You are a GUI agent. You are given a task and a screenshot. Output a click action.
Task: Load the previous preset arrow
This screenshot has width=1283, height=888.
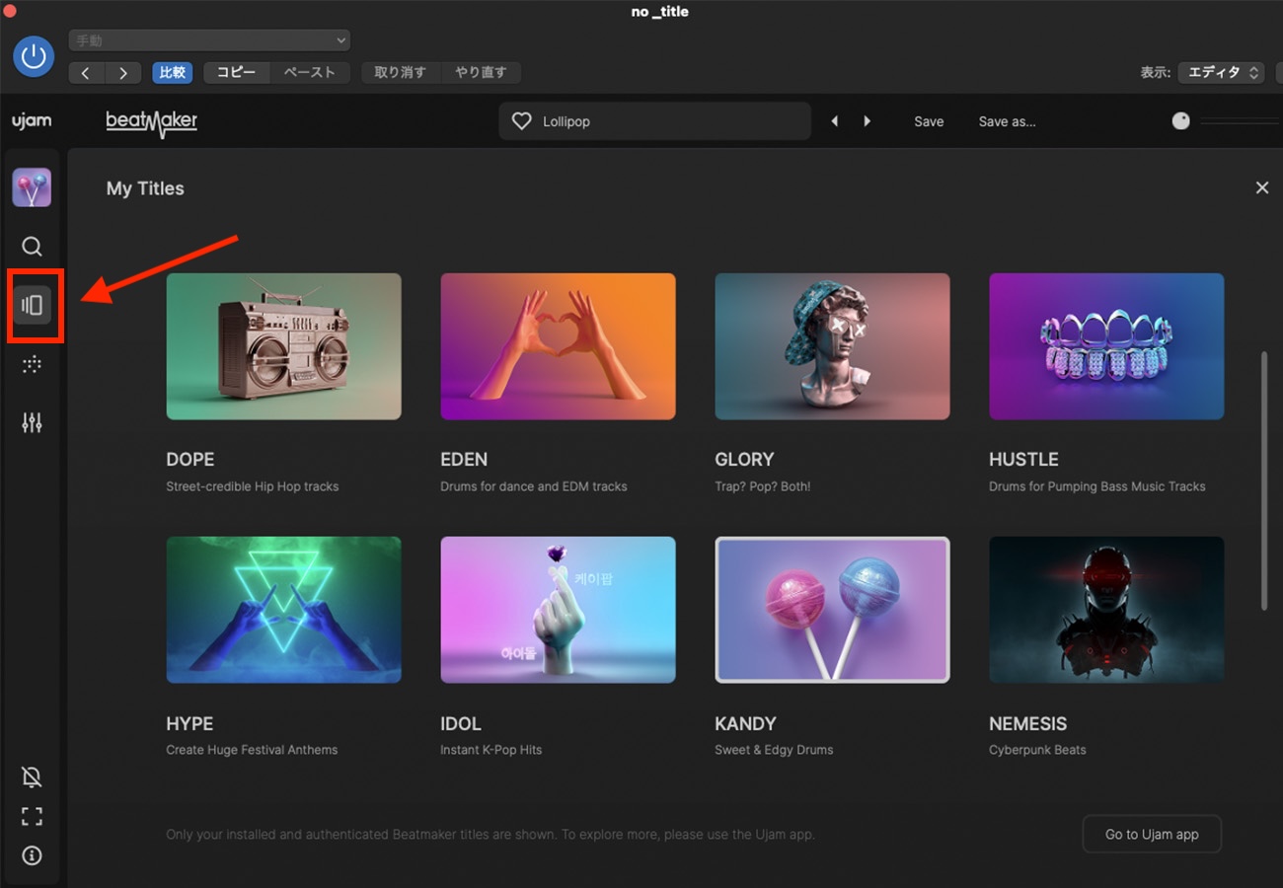coord(835,121)
